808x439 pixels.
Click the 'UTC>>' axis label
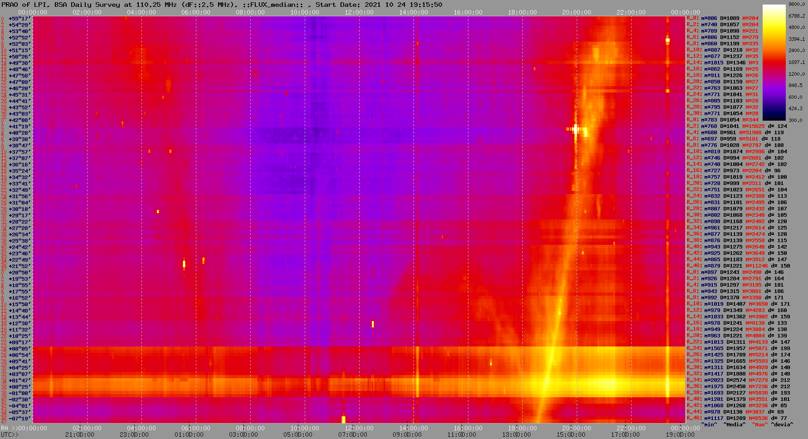point(10,435)
